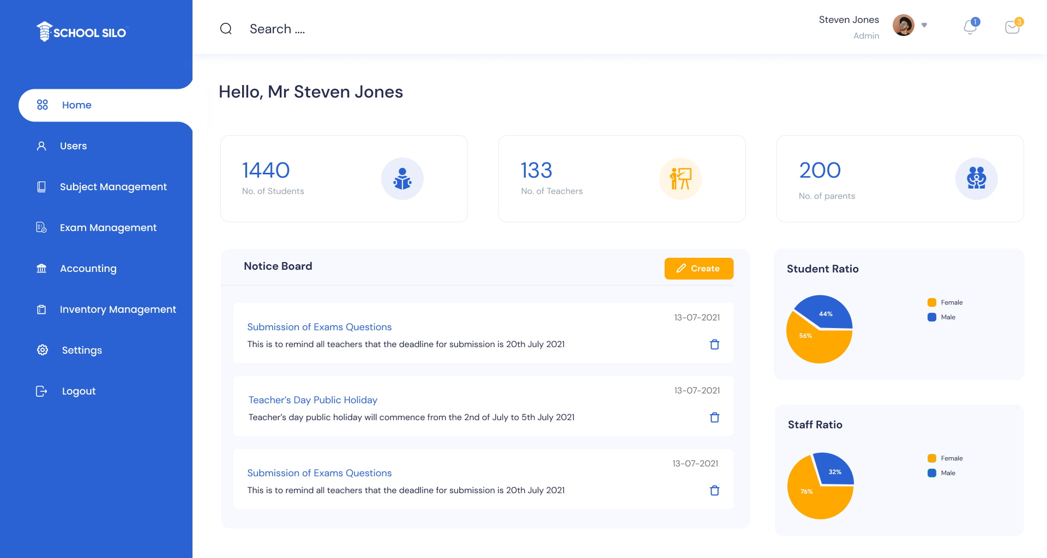
Task: Click the Female legend swatch in Student Ratio
Action: [932, 302]
